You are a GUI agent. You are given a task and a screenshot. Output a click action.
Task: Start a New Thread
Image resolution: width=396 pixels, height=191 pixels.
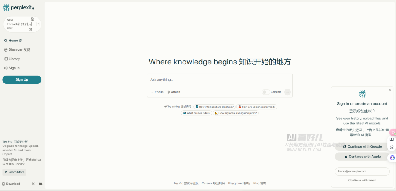22,24
